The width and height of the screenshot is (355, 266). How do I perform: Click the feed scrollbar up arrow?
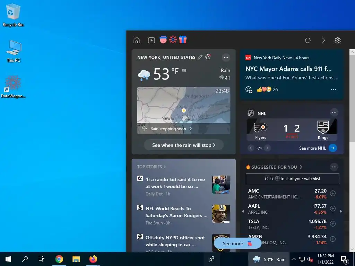click(x=352, y=52)
